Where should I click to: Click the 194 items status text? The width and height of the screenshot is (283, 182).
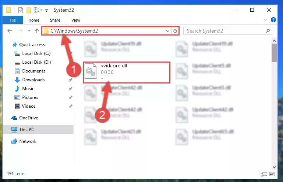click(x=16, y=174)
